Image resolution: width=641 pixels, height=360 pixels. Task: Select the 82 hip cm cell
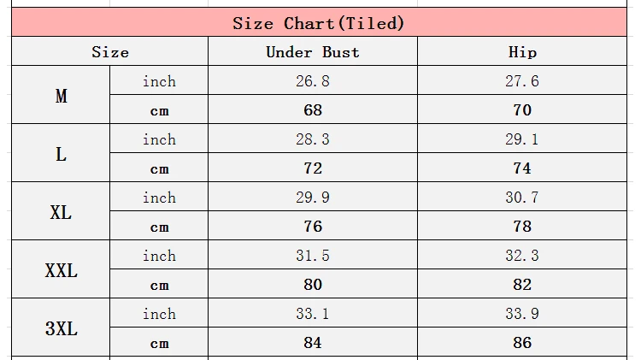tap(522, 284)
